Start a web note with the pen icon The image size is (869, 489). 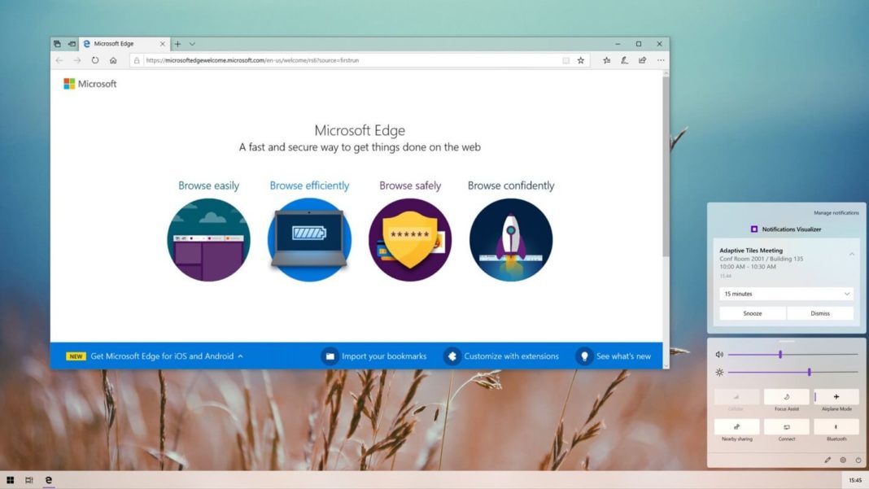coord(625,60)
